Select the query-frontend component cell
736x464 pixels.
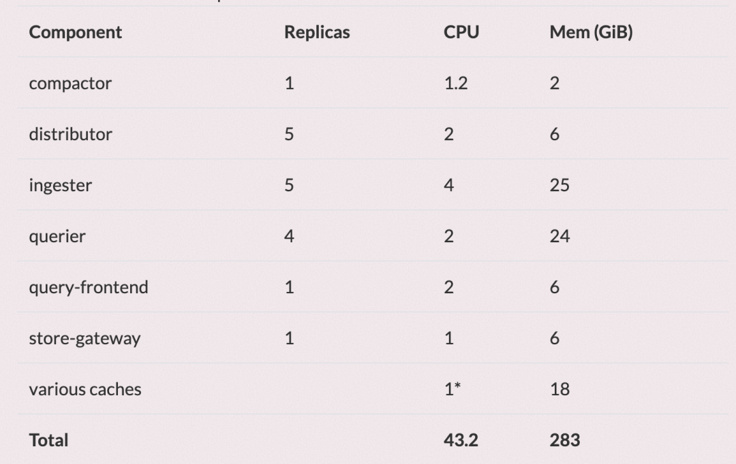88,287
